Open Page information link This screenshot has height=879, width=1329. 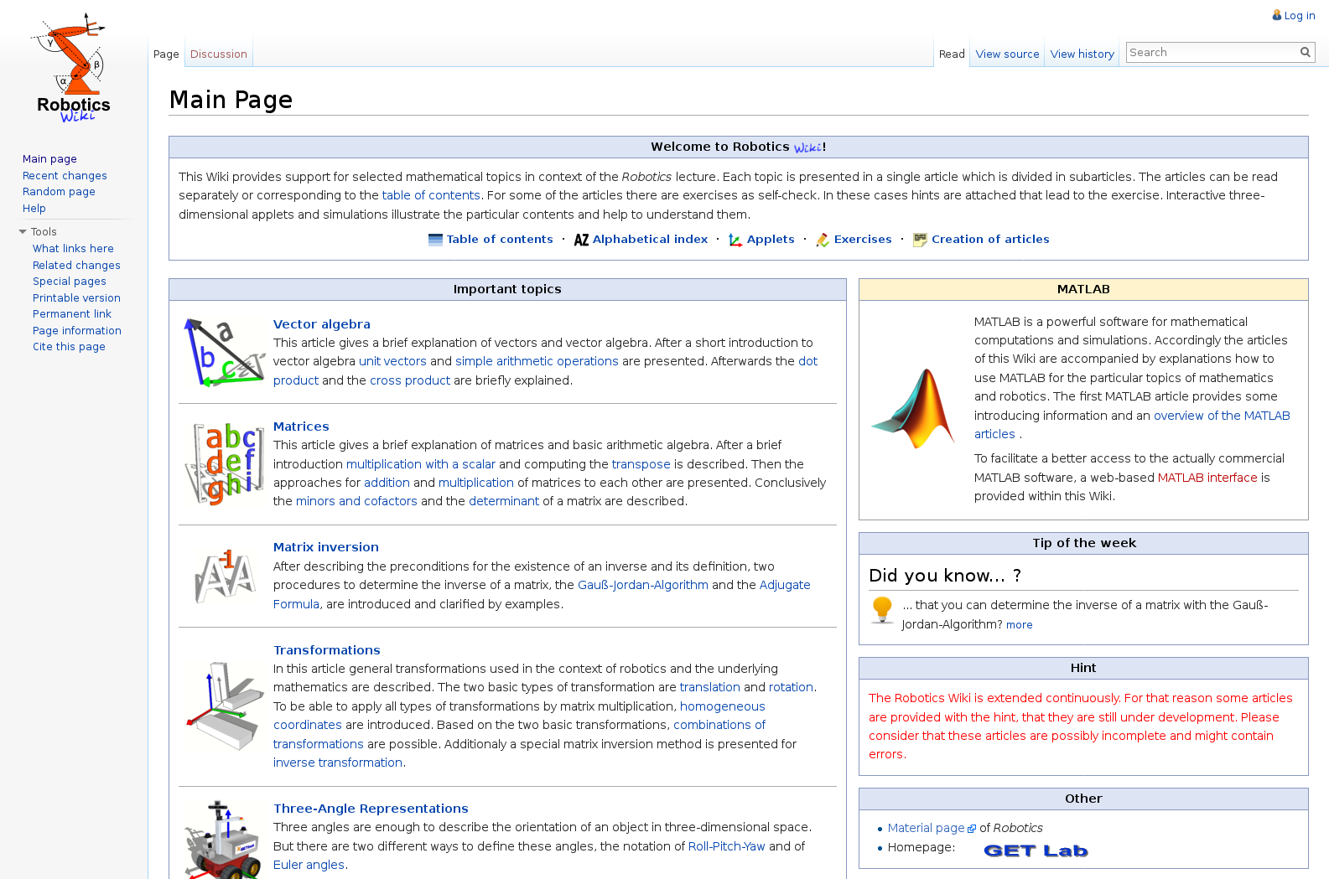coord(77,331)
